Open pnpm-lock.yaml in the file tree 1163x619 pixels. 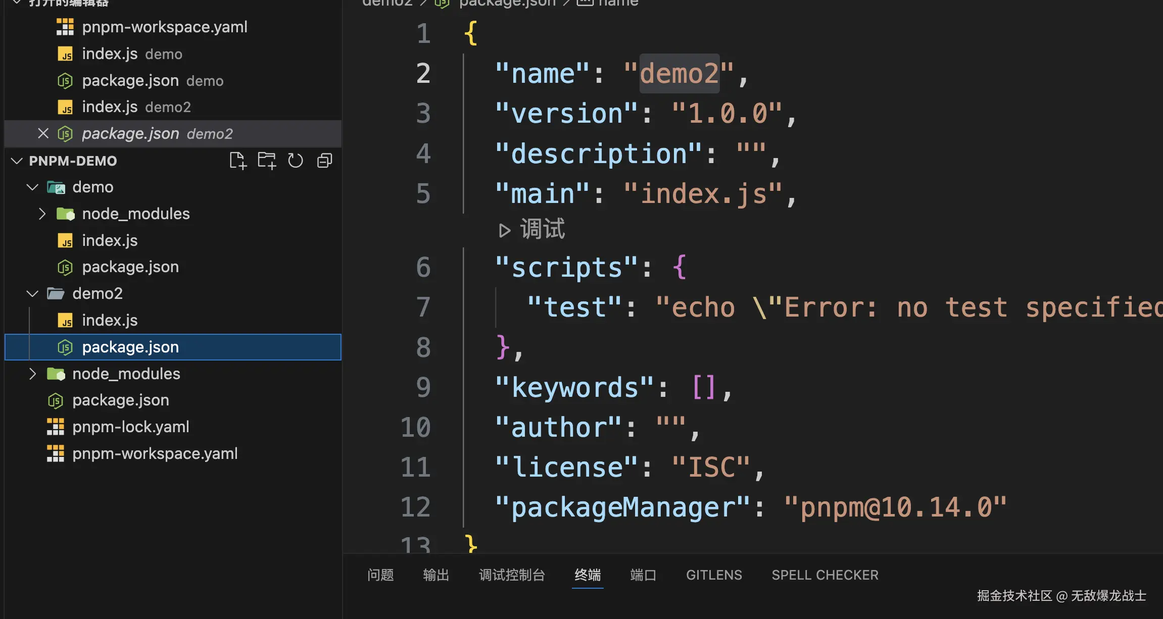click(x=130, y=427)
